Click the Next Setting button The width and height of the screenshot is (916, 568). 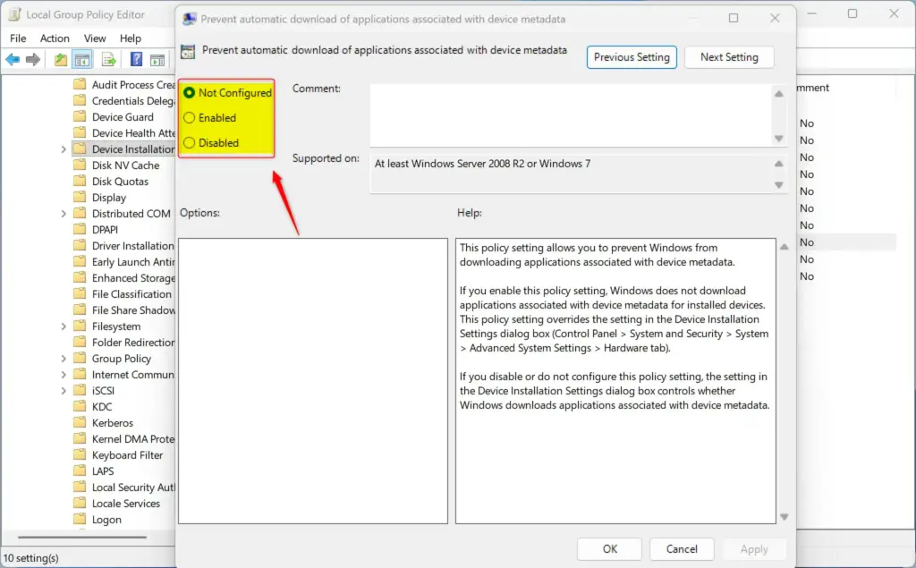[729, 57]
